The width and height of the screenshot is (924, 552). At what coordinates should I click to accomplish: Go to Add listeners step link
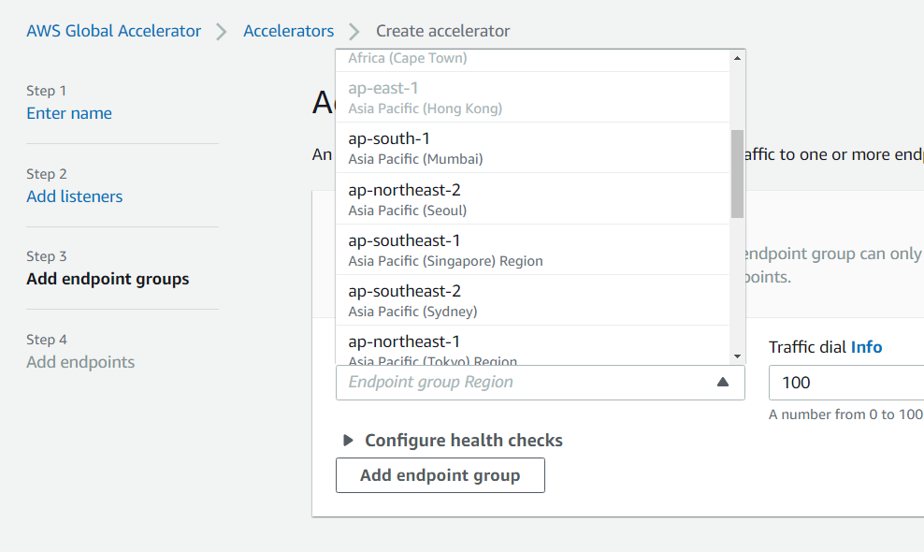75,196
